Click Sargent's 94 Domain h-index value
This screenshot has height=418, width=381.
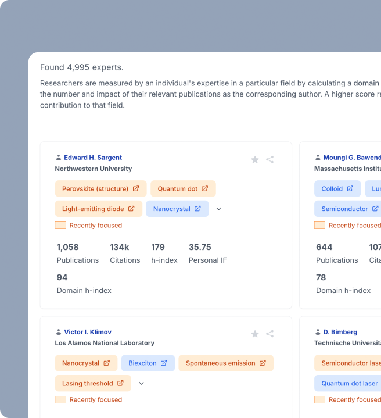(62, 277)
